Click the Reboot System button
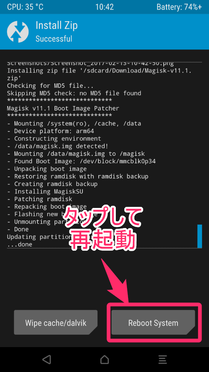Image resolution: width=209 pixels, height=372 pixels. (x=153, y=323)
